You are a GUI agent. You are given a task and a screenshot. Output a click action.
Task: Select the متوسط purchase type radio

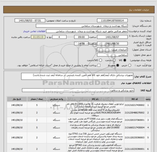[x=117, y=65]
